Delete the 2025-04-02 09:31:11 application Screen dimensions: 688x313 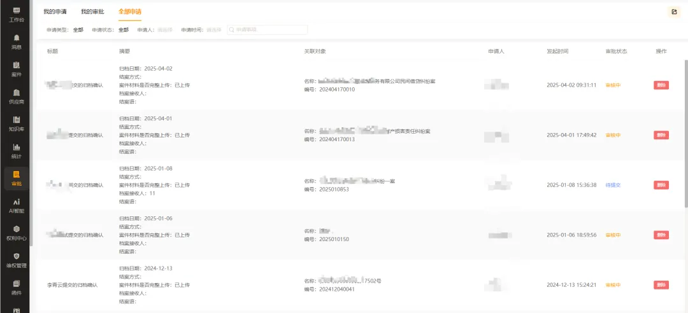click(x=661, y=85)
